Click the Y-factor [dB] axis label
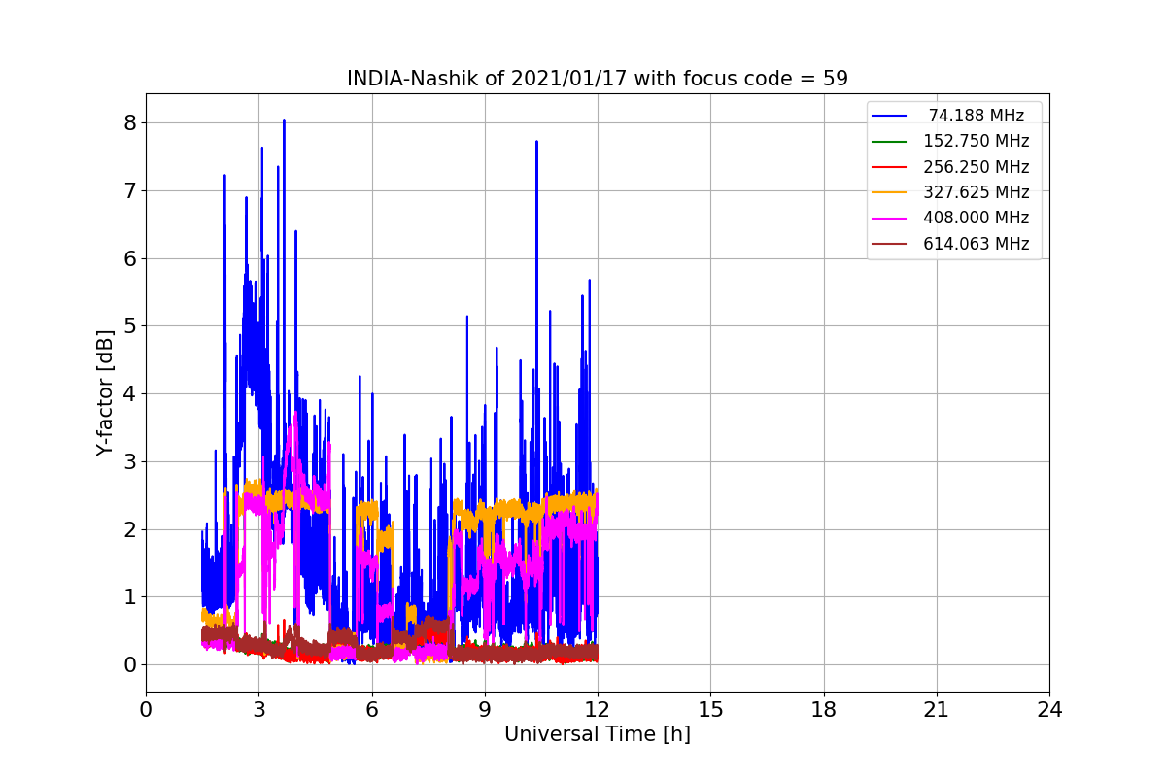This screenshot has height=777, width=1166. (105, 392)
